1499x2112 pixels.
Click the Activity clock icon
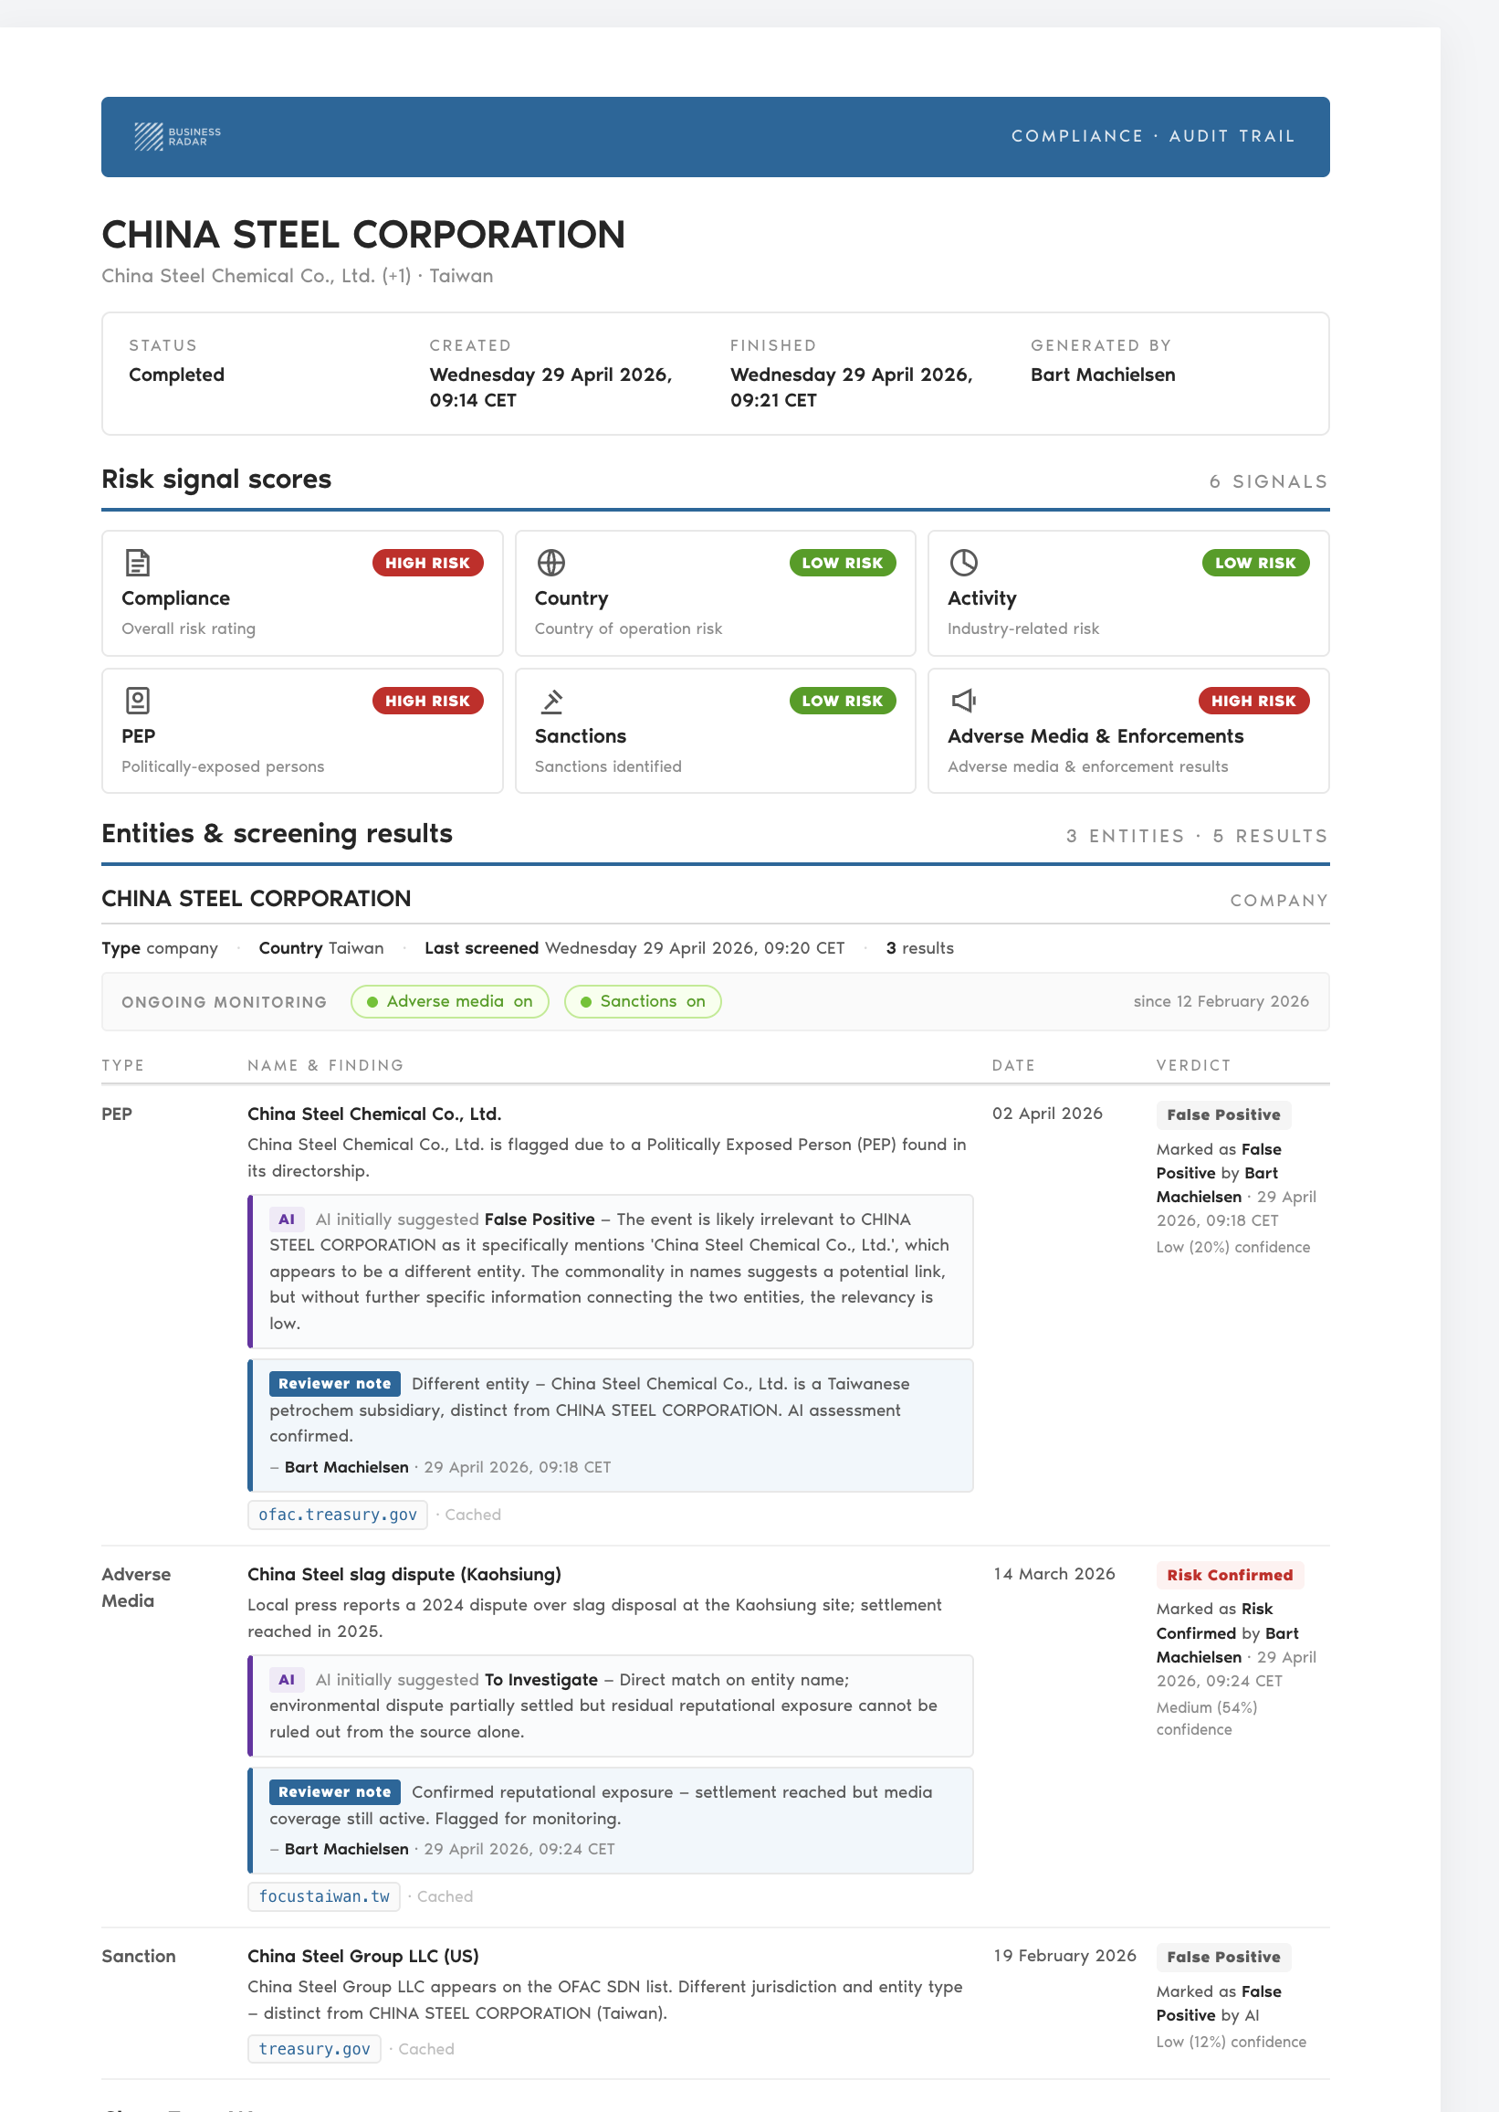pos(964,563)
